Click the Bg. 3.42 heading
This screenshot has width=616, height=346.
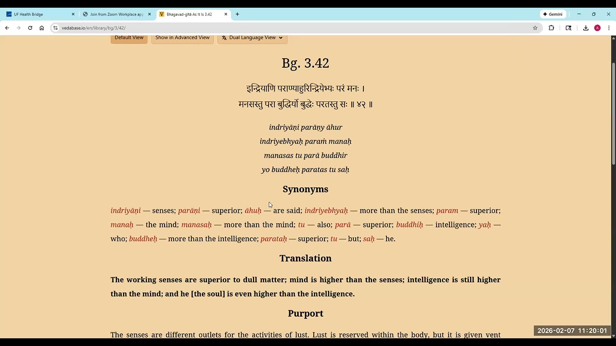(306, 63)
